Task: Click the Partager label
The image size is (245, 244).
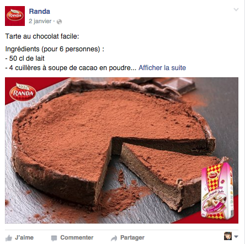Action: point(132,237)
